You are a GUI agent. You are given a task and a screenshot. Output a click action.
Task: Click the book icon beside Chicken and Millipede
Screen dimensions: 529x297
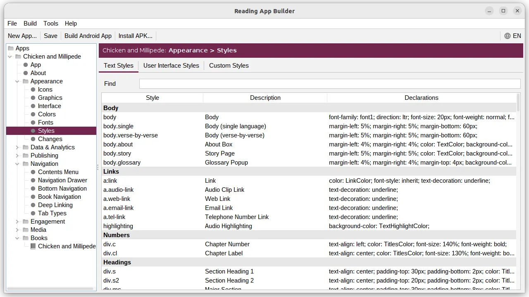(33, 246)
